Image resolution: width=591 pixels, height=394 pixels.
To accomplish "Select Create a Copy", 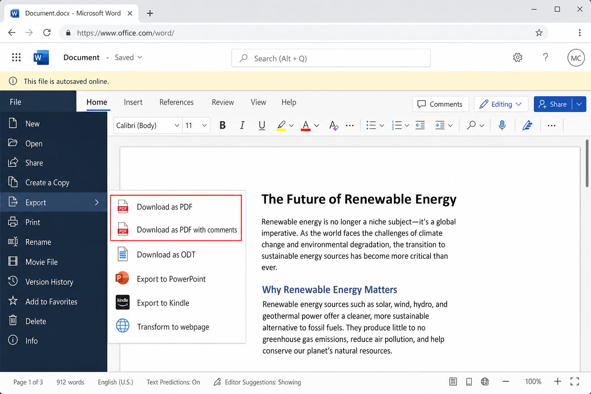I will 53,183.
